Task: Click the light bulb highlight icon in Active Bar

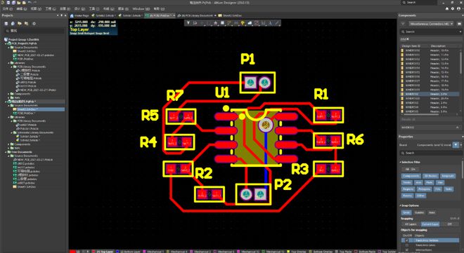Action: coord(243,23)
